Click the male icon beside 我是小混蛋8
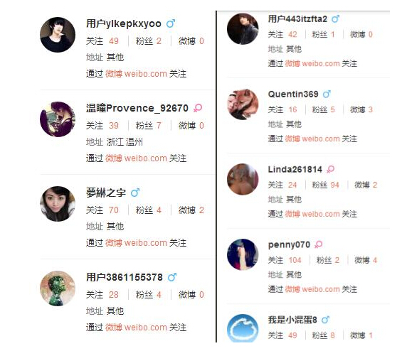The width and height of the screenshot is (402, 351). tap(325, 320)
